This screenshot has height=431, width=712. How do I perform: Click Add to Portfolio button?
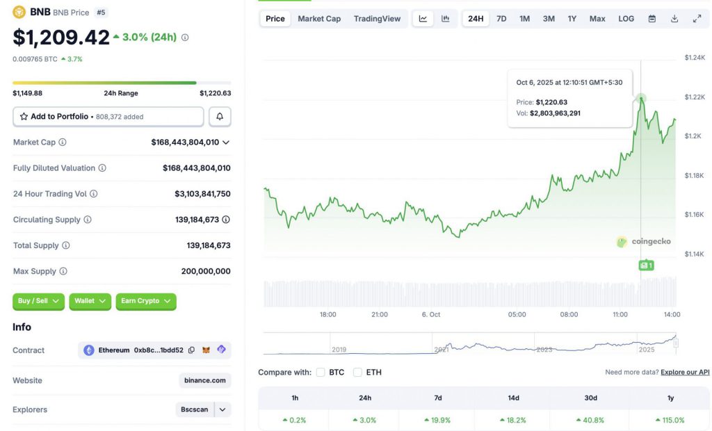(108, 117)
